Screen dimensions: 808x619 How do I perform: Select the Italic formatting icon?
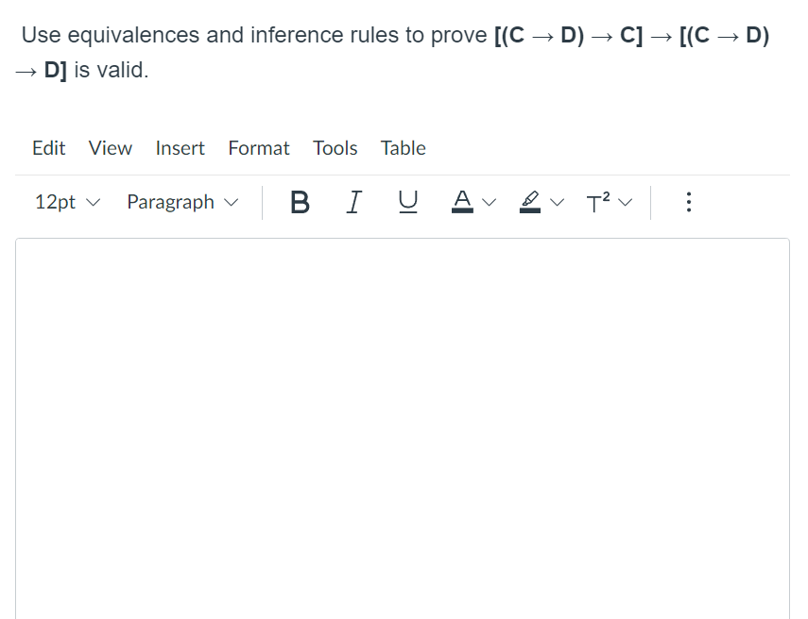point(353,201)
